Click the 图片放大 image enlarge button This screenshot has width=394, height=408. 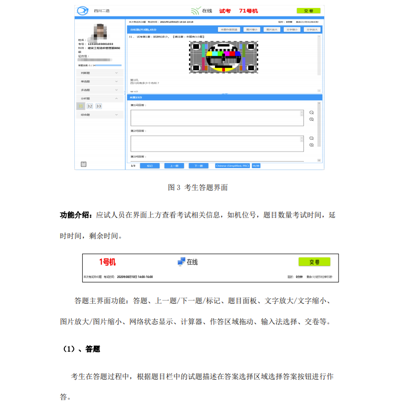[x=271, y=29]
